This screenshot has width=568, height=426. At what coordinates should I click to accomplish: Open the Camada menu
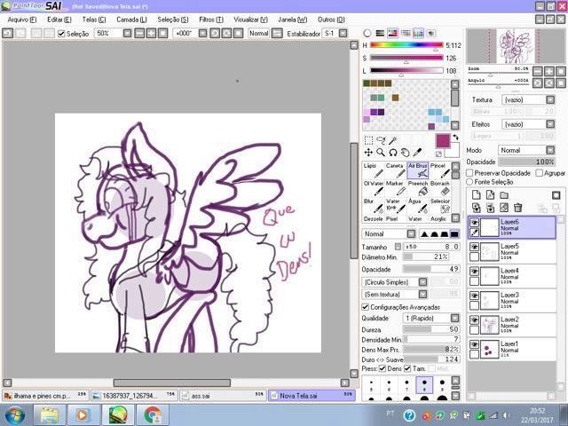(x=132, y=20)
